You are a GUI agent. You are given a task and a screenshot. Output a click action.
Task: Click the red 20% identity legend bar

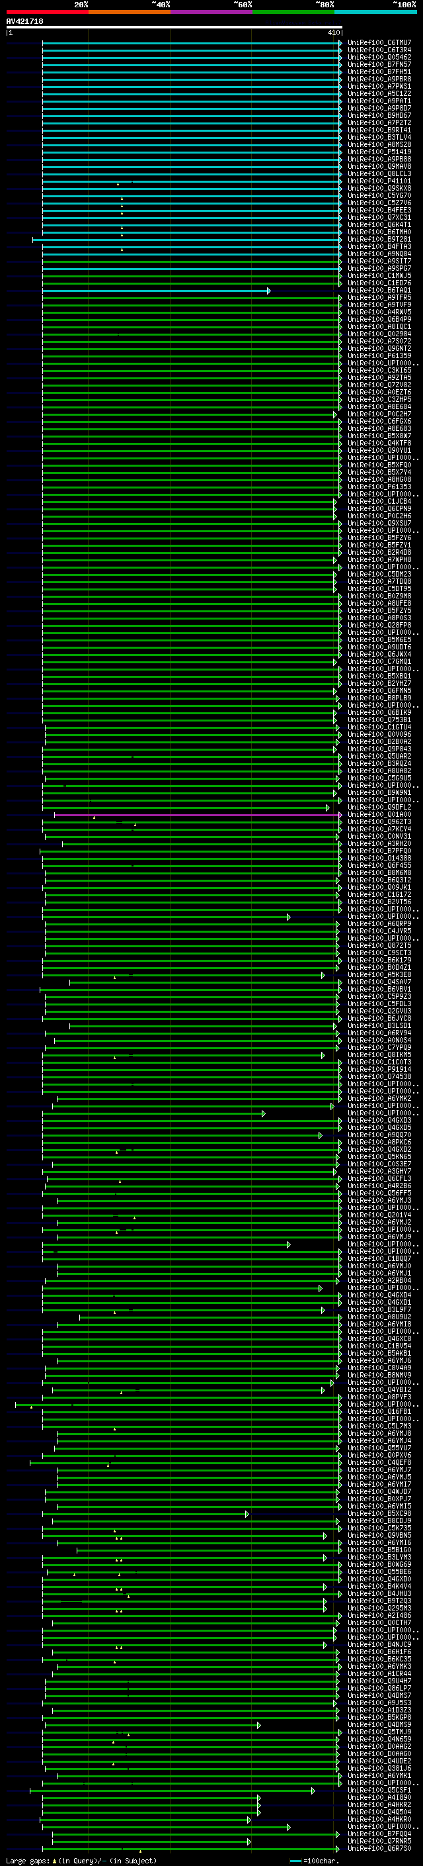click(x=47, y=13)
